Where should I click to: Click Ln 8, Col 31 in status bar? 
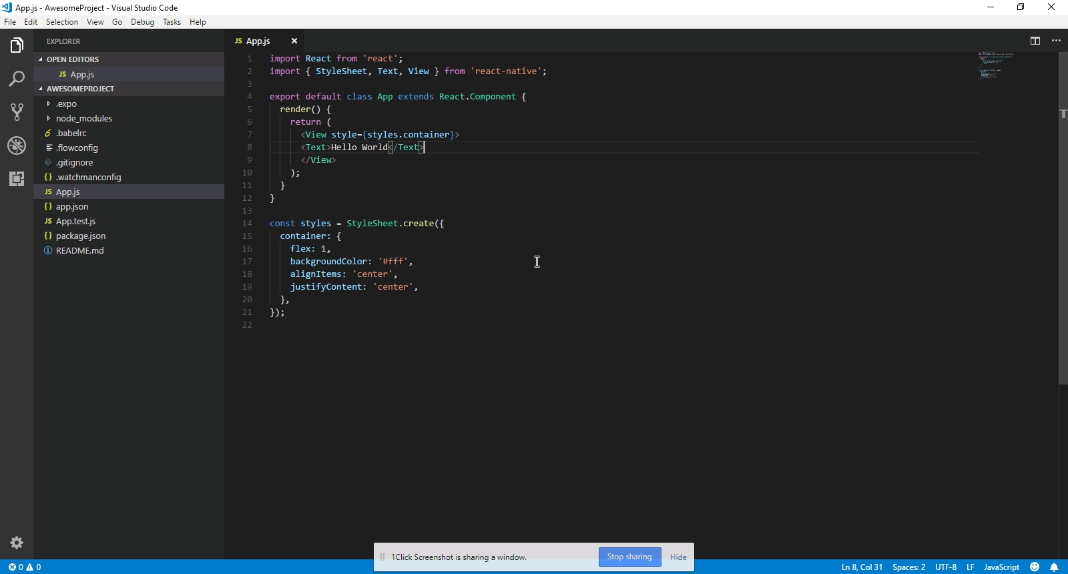(x=862, y=567)
